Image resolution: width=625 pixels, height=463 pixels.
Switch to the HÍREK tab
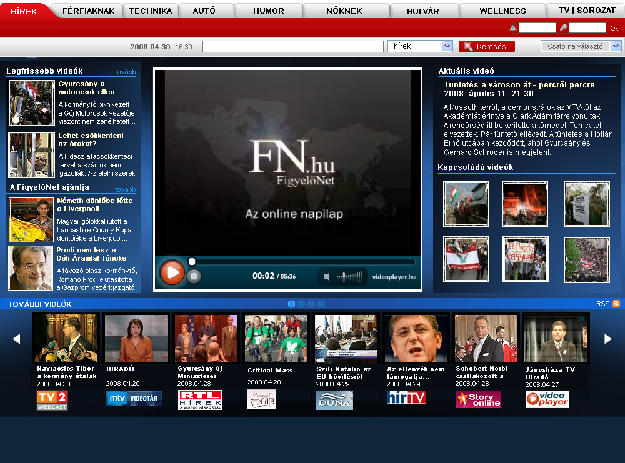pos(24,11)
